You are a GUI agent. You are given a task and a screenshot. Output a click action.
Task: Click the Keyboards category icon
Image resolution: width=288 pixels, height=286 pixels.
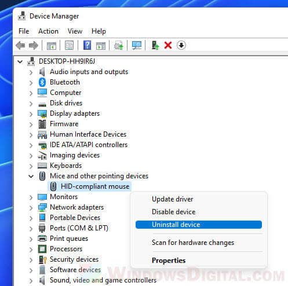pyautogui.click(x=42, y=166)
